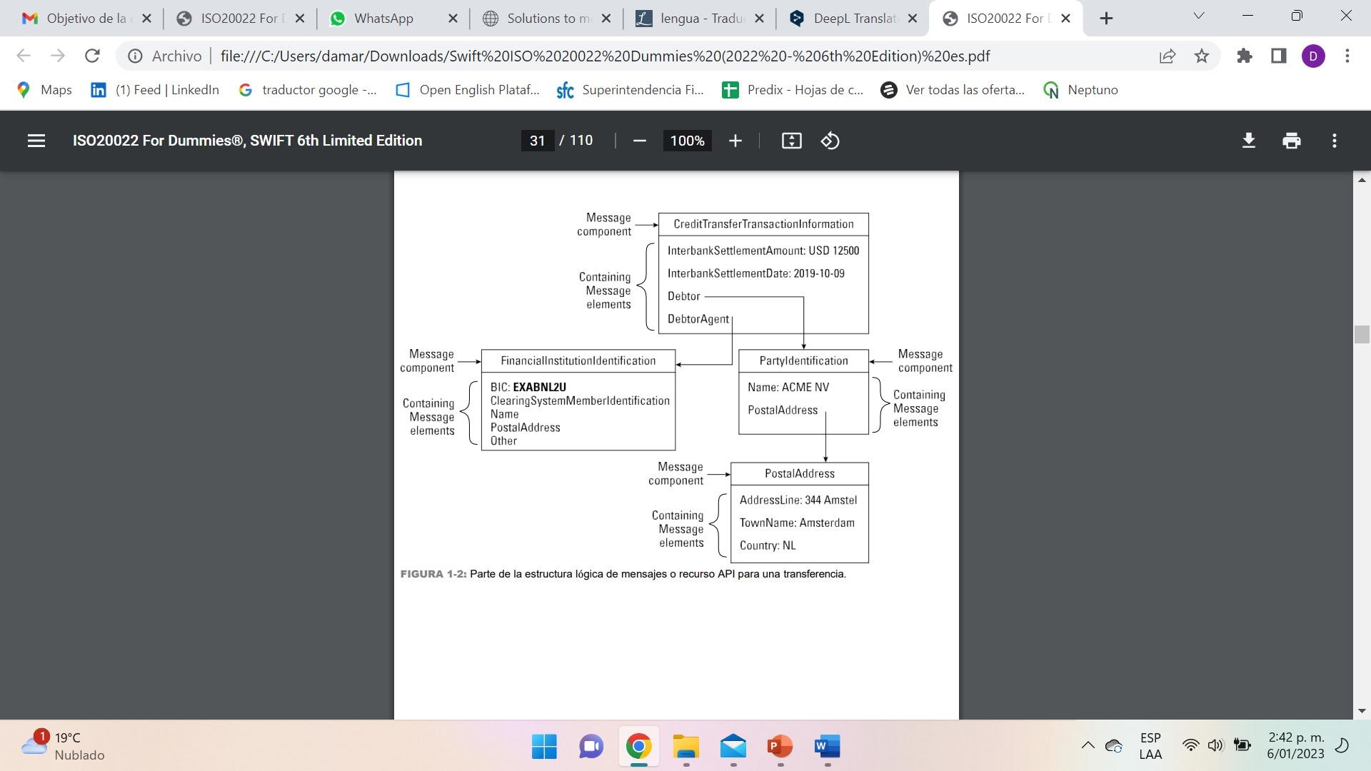The image size is (1371, 771).
Task: Click the vertical scrollbar thumb
Action: 1361,334
